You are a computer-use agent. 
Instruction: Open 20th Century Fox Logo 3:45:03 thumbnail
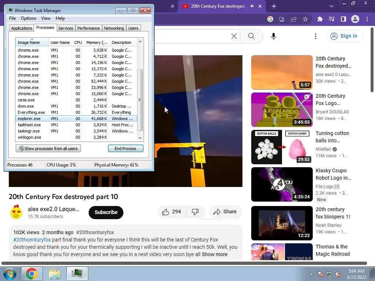(282, 110)
